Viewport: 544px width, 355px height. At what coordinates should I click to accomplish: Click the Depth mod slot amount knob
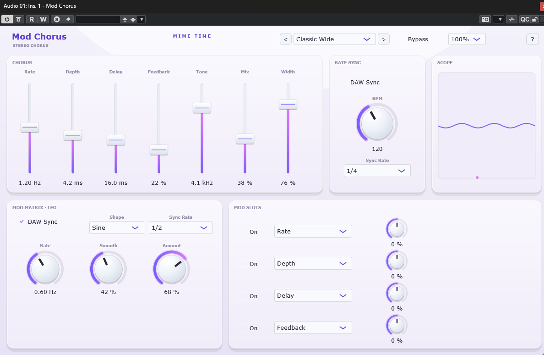click(397, 261)
